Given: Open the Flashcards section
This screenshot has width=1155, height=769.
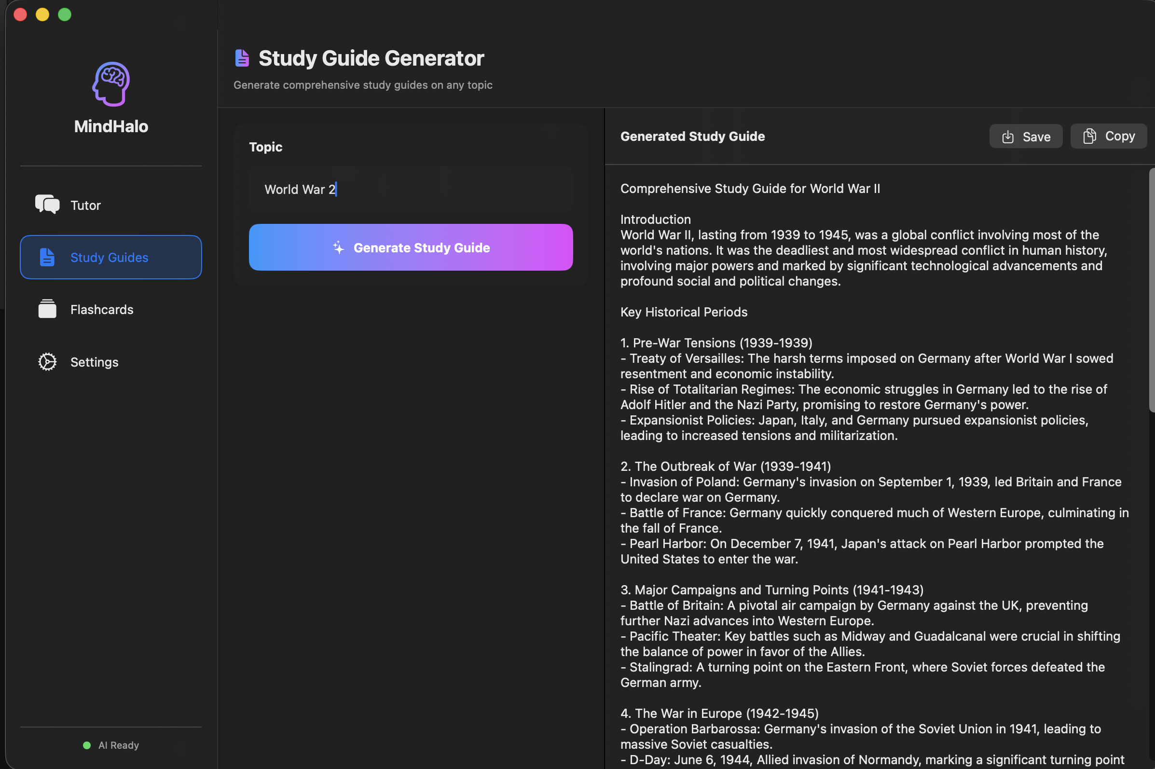Looking at the screenshot, I should (101, 309).
